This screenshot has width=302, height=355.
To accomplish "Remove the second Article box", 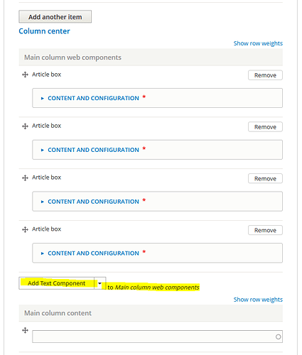I will 265,127.
